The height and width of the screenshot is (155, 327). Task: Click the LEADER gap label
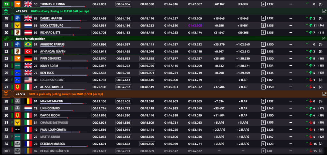243,4
